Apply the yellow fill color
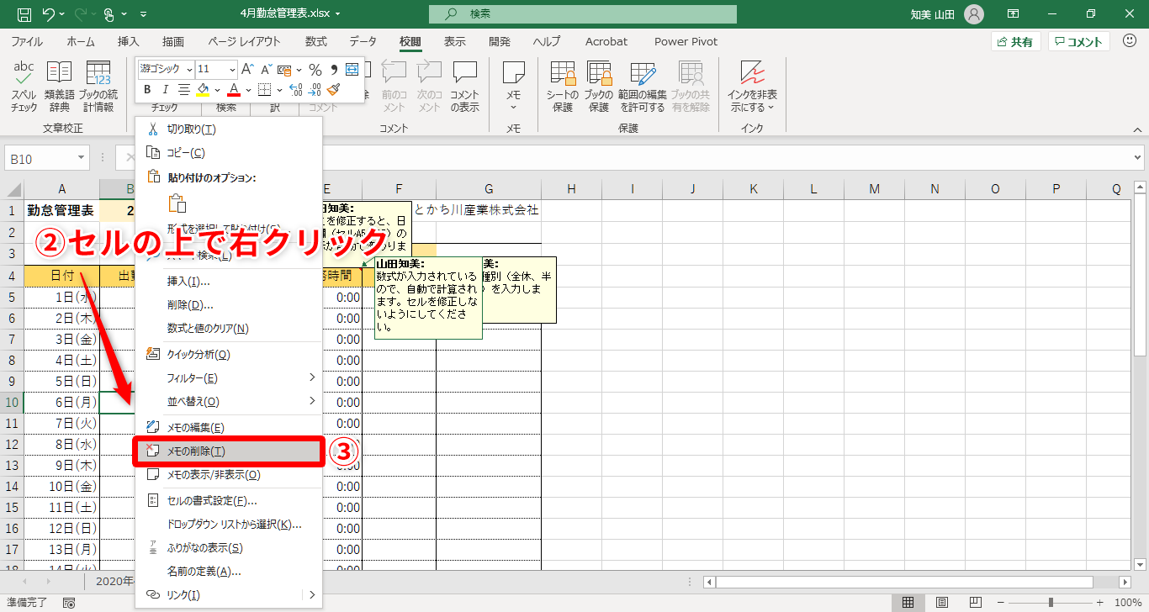The width and height of the screenshot is (1149, 612). 203,90
